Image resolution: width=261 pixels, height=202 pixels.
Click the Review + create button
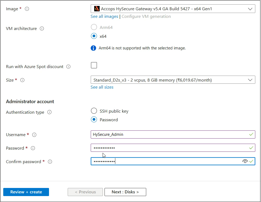[x=26, y=192]
